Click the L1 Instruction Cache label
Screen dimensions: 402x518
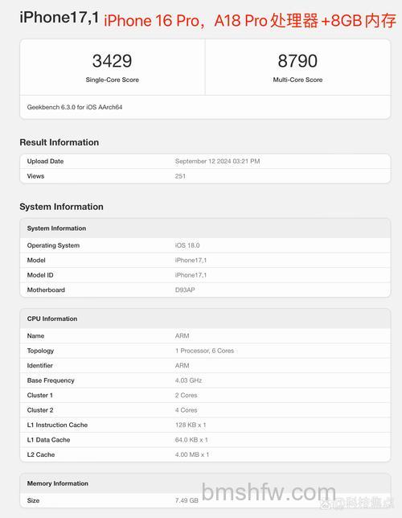pyautogui.click(x=57, y=425)
